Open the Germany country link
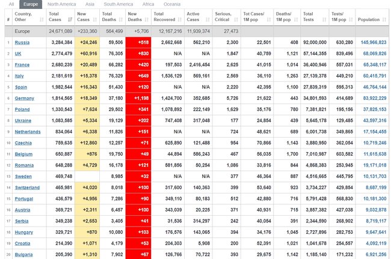391x259 pixels. [25, 99]
